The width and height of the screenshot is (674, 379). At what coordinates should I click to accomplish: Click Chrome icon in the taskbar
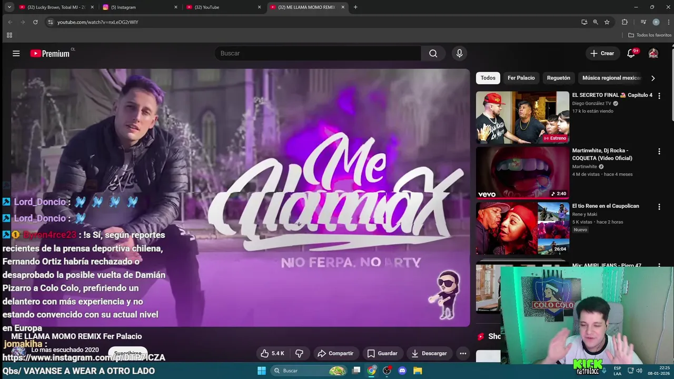click(372, 371)
